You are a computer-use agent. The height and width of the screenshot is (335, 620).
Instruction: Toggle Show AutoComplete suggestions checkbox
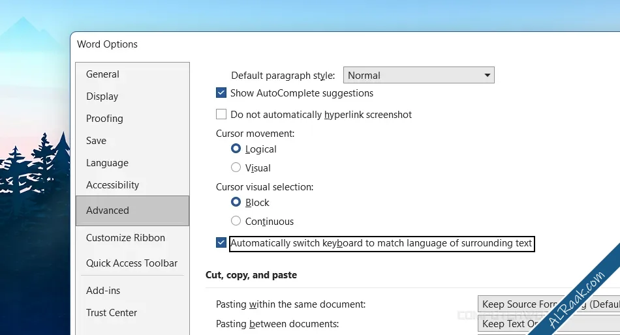tap(221, 93)
